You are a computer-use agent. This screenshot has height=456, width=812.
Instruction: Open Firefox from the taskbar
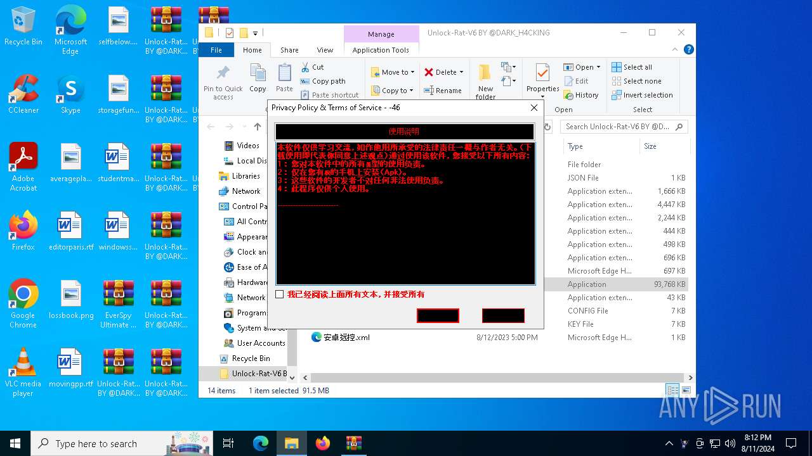click(323, 443)
